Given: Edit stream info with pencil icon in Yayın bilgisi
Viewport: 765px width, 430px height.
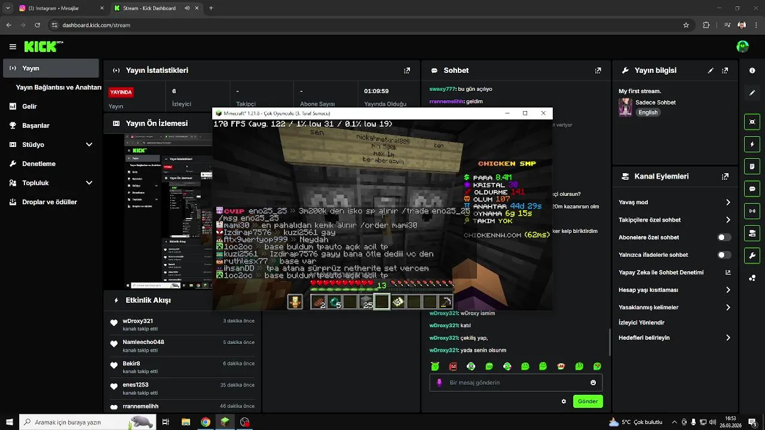Looking at the screenshot, I should tap(711, 70).
